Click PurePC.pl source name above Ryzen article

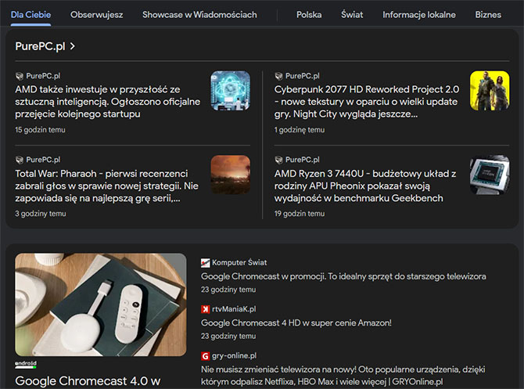pyautogui.click(x=303, y=160)
